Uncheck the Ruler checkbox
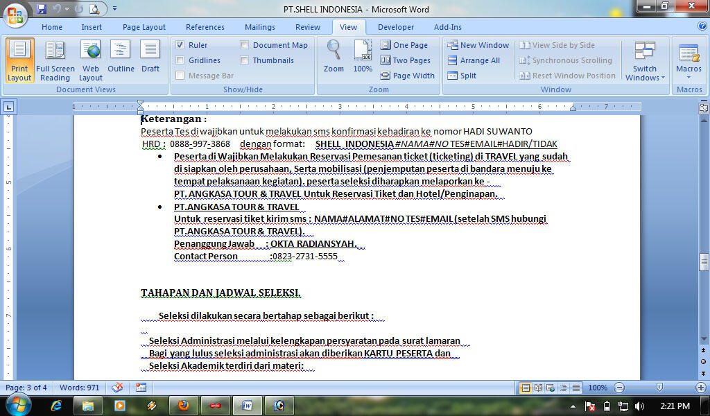Image resolution: width=710 pixels, height=416 pixels. [x=180, y=45]
